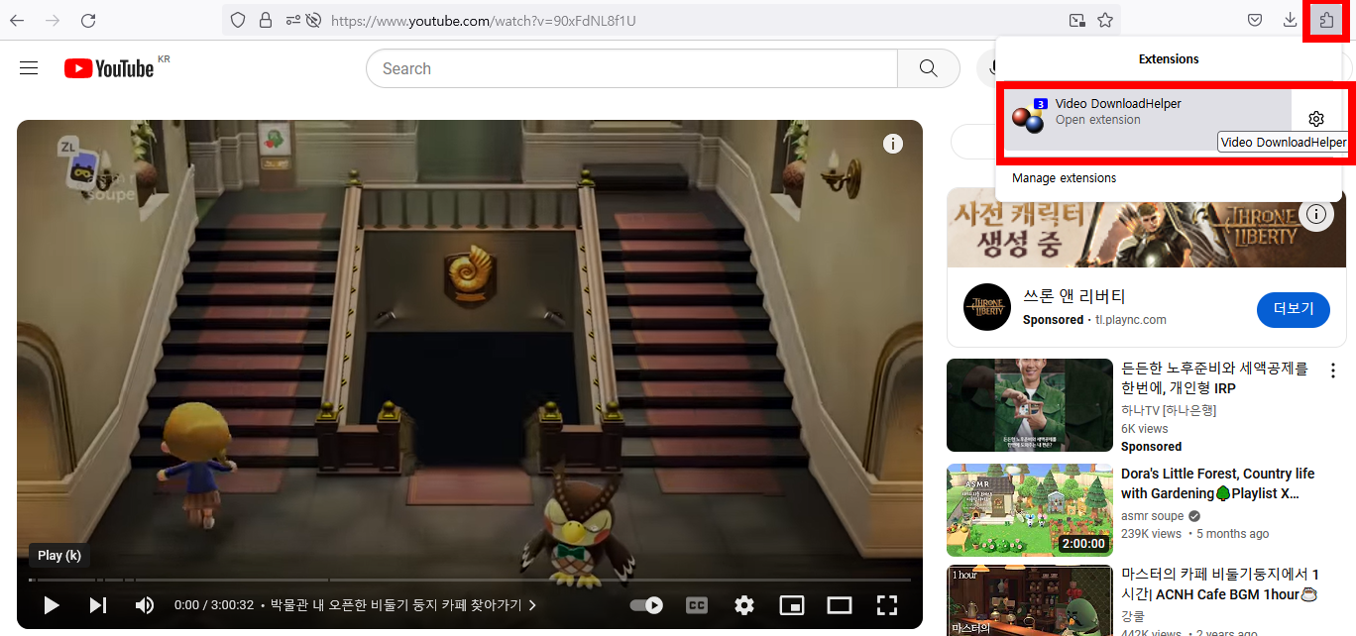Open site permissions icon in address bar

pos(292,20)
